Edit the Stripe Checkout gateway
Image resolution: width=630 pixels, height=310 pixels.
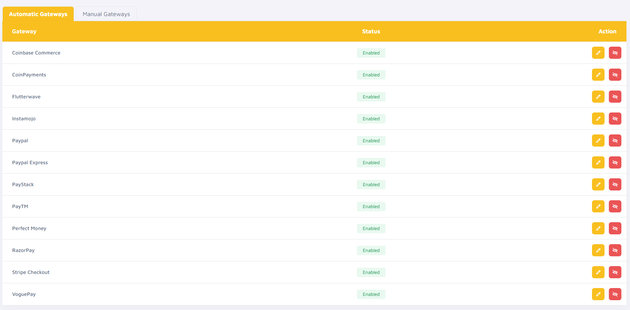[598, 272]
